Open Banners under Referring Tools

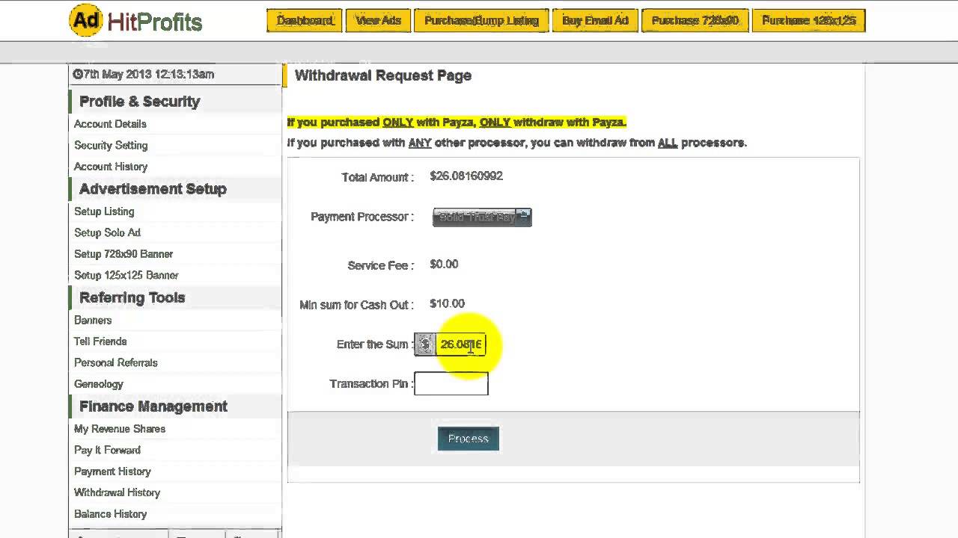(x=93, y=320)
